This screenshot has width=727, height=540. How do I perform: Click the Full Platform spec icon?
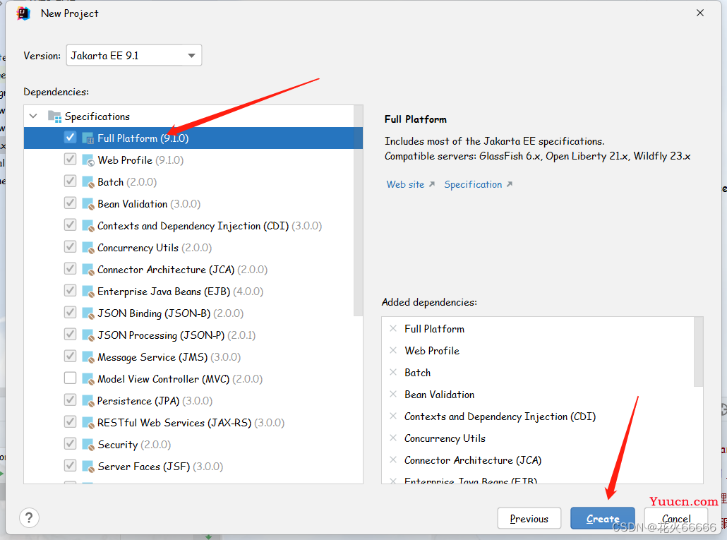click(x=88, y=138)
